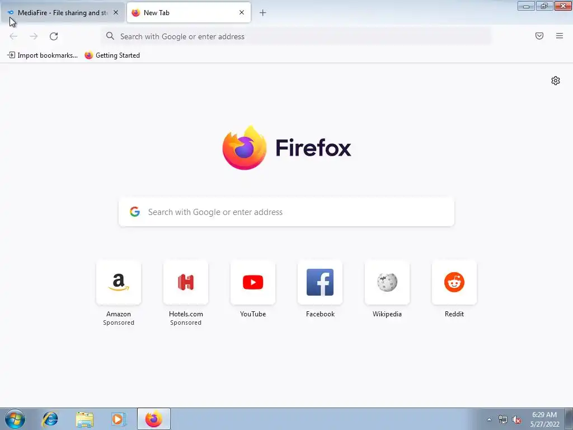Viewport: 573px width, 430px height.
Task: Go back one page
Action: tap(13, 36)
